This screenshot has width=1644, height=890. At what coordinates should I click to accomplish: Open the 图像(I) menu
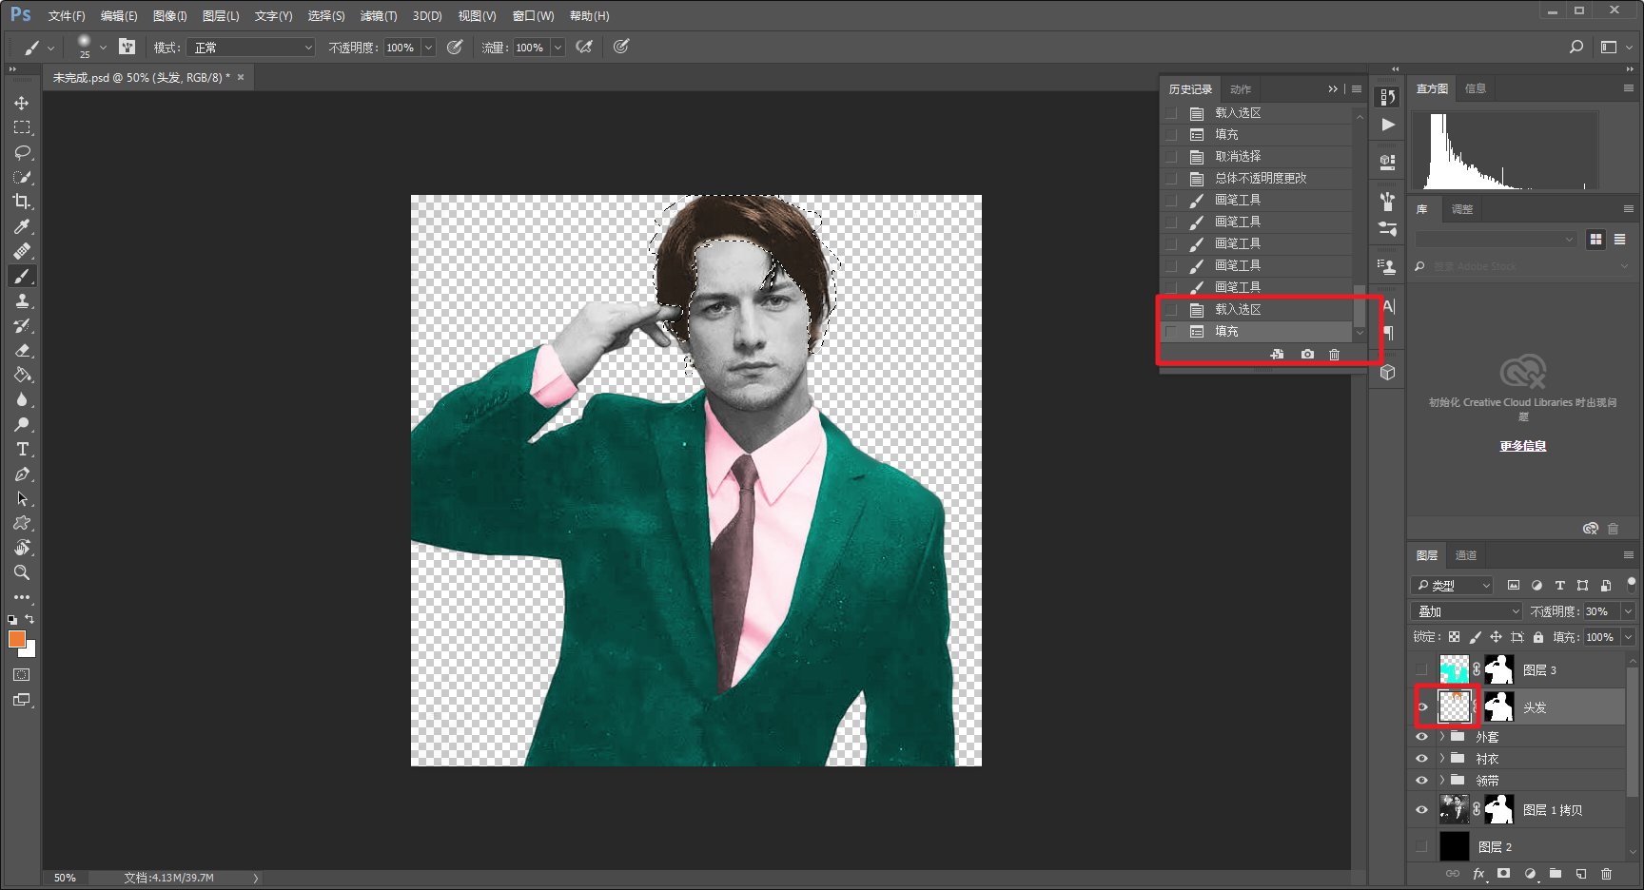(170, 16)
